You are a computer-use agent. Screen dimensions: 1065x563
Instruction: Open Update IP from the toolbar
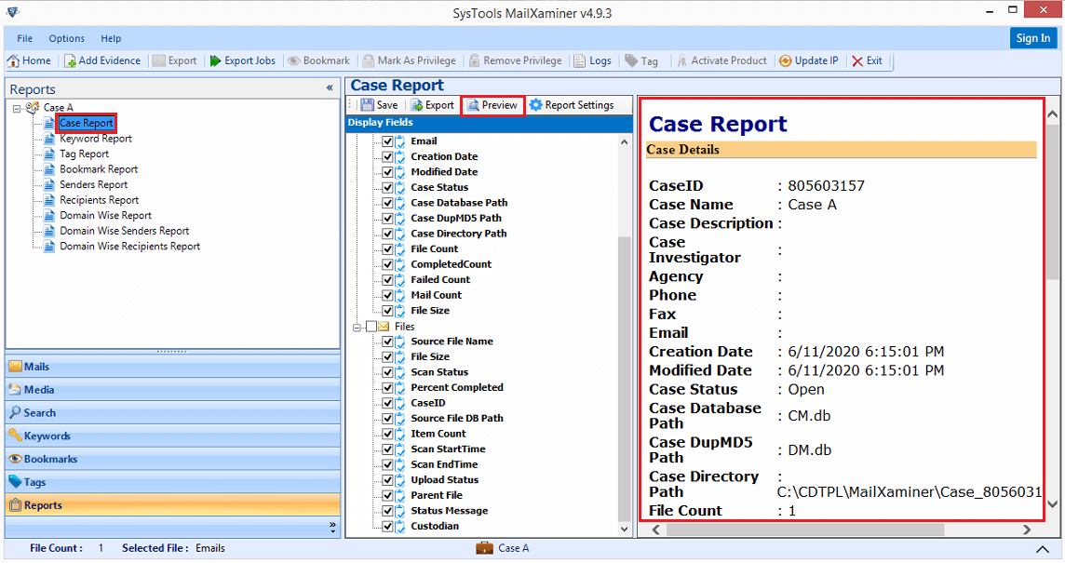point(809,60)
